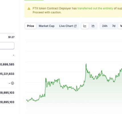Image resolution: width=122 pixels, height=114 pixels.
Task: Click 'FTX token Contract Deployer' warning text
Action: (x=52, y=8)
